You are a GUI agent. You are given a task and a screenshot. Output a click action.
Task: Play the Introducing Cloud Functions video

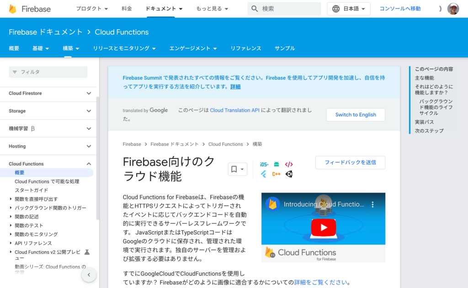click(323, 227)
